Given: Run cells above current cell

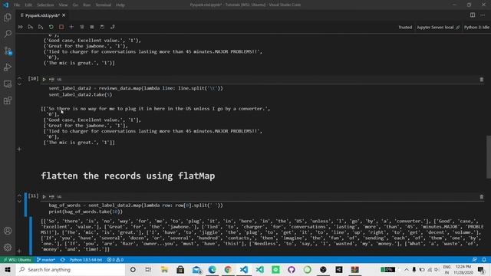Looking at the screenshot, I should pyautogui.click(x=31, y=28).
